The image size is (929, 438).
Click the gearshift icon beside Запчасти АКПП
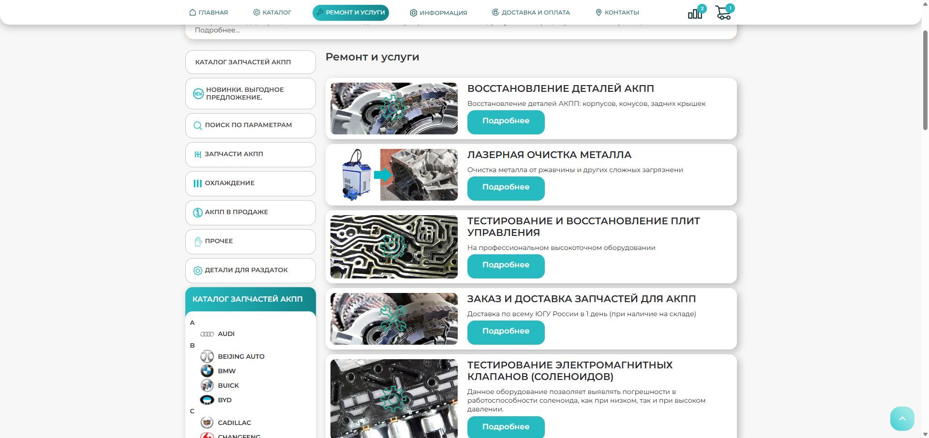pyautogui.click(x=197, y=155)
